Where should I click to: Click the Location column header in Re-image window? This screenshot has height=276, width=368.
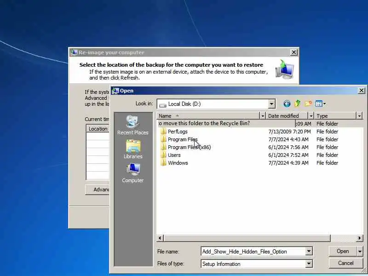pos(98,129)
